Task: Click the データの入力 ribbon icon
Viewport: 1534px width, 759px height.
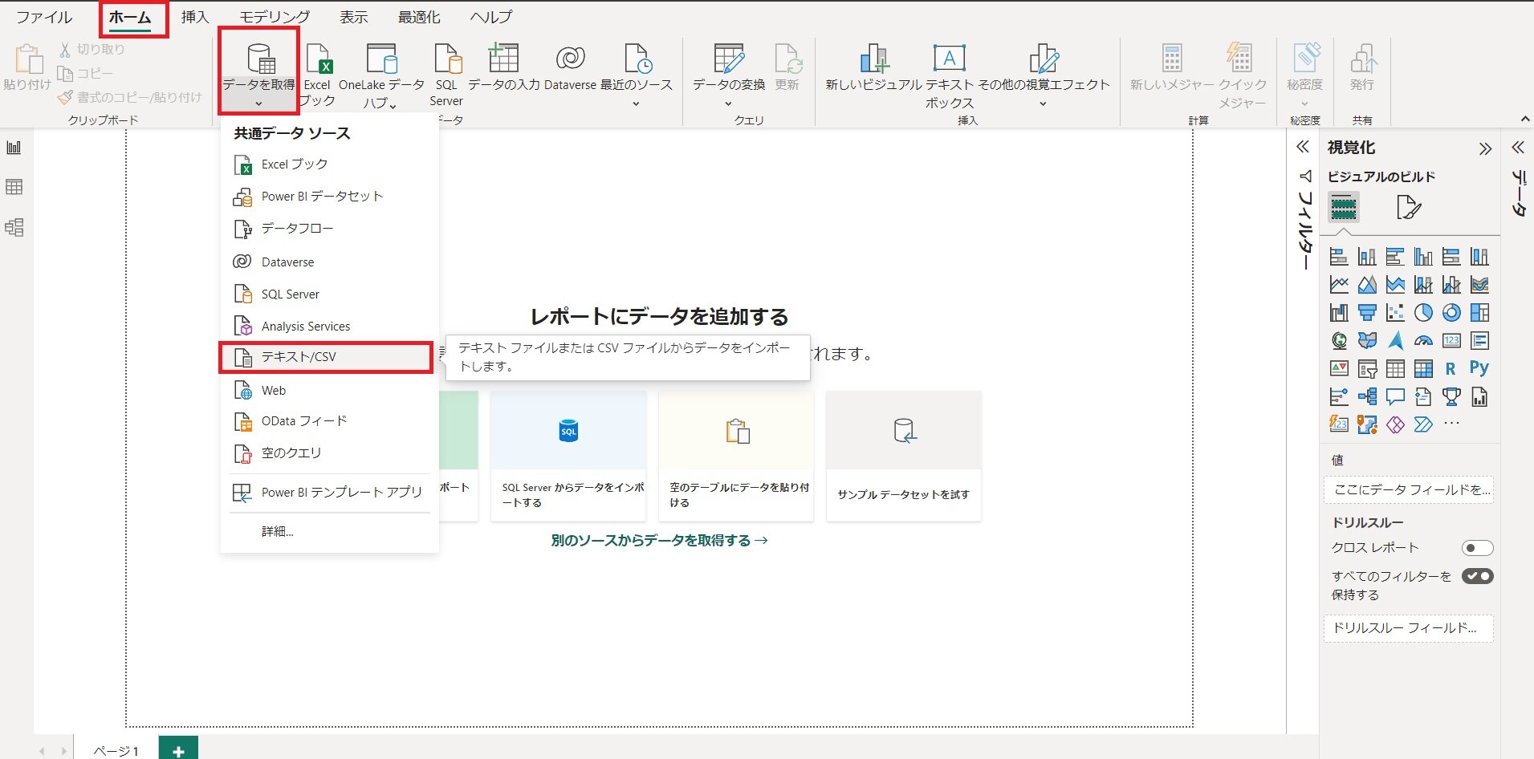Action: (503, 67)
